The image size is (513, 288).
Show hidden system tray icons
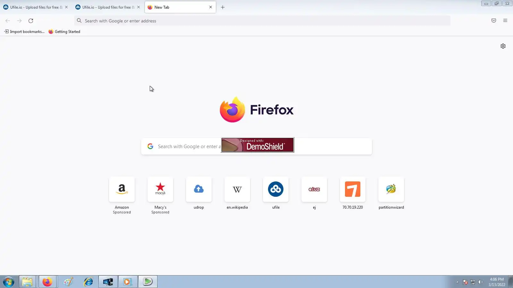click(x=457, y=282)
